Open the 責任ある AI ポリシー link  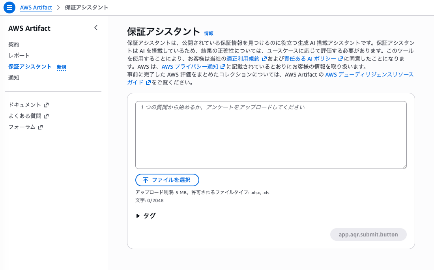(x=310, y=59)
